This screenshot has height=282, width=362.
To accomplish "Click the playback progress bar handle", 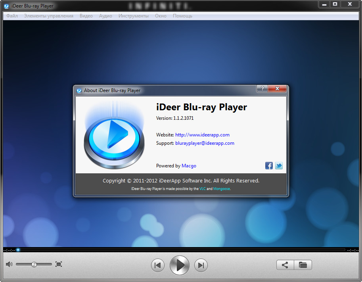I will 18,249.
